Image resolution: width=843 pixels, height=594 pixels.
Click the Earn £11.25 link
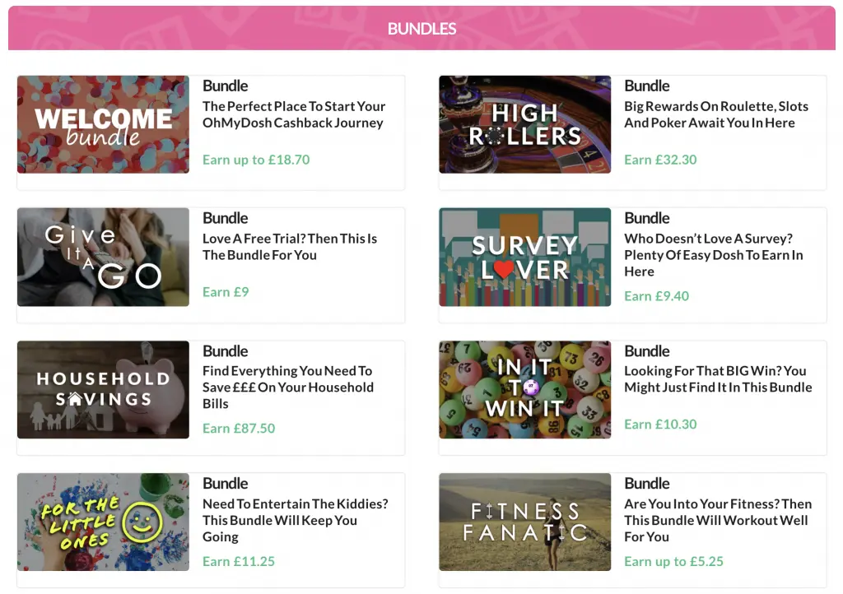(x=239, y=561)
